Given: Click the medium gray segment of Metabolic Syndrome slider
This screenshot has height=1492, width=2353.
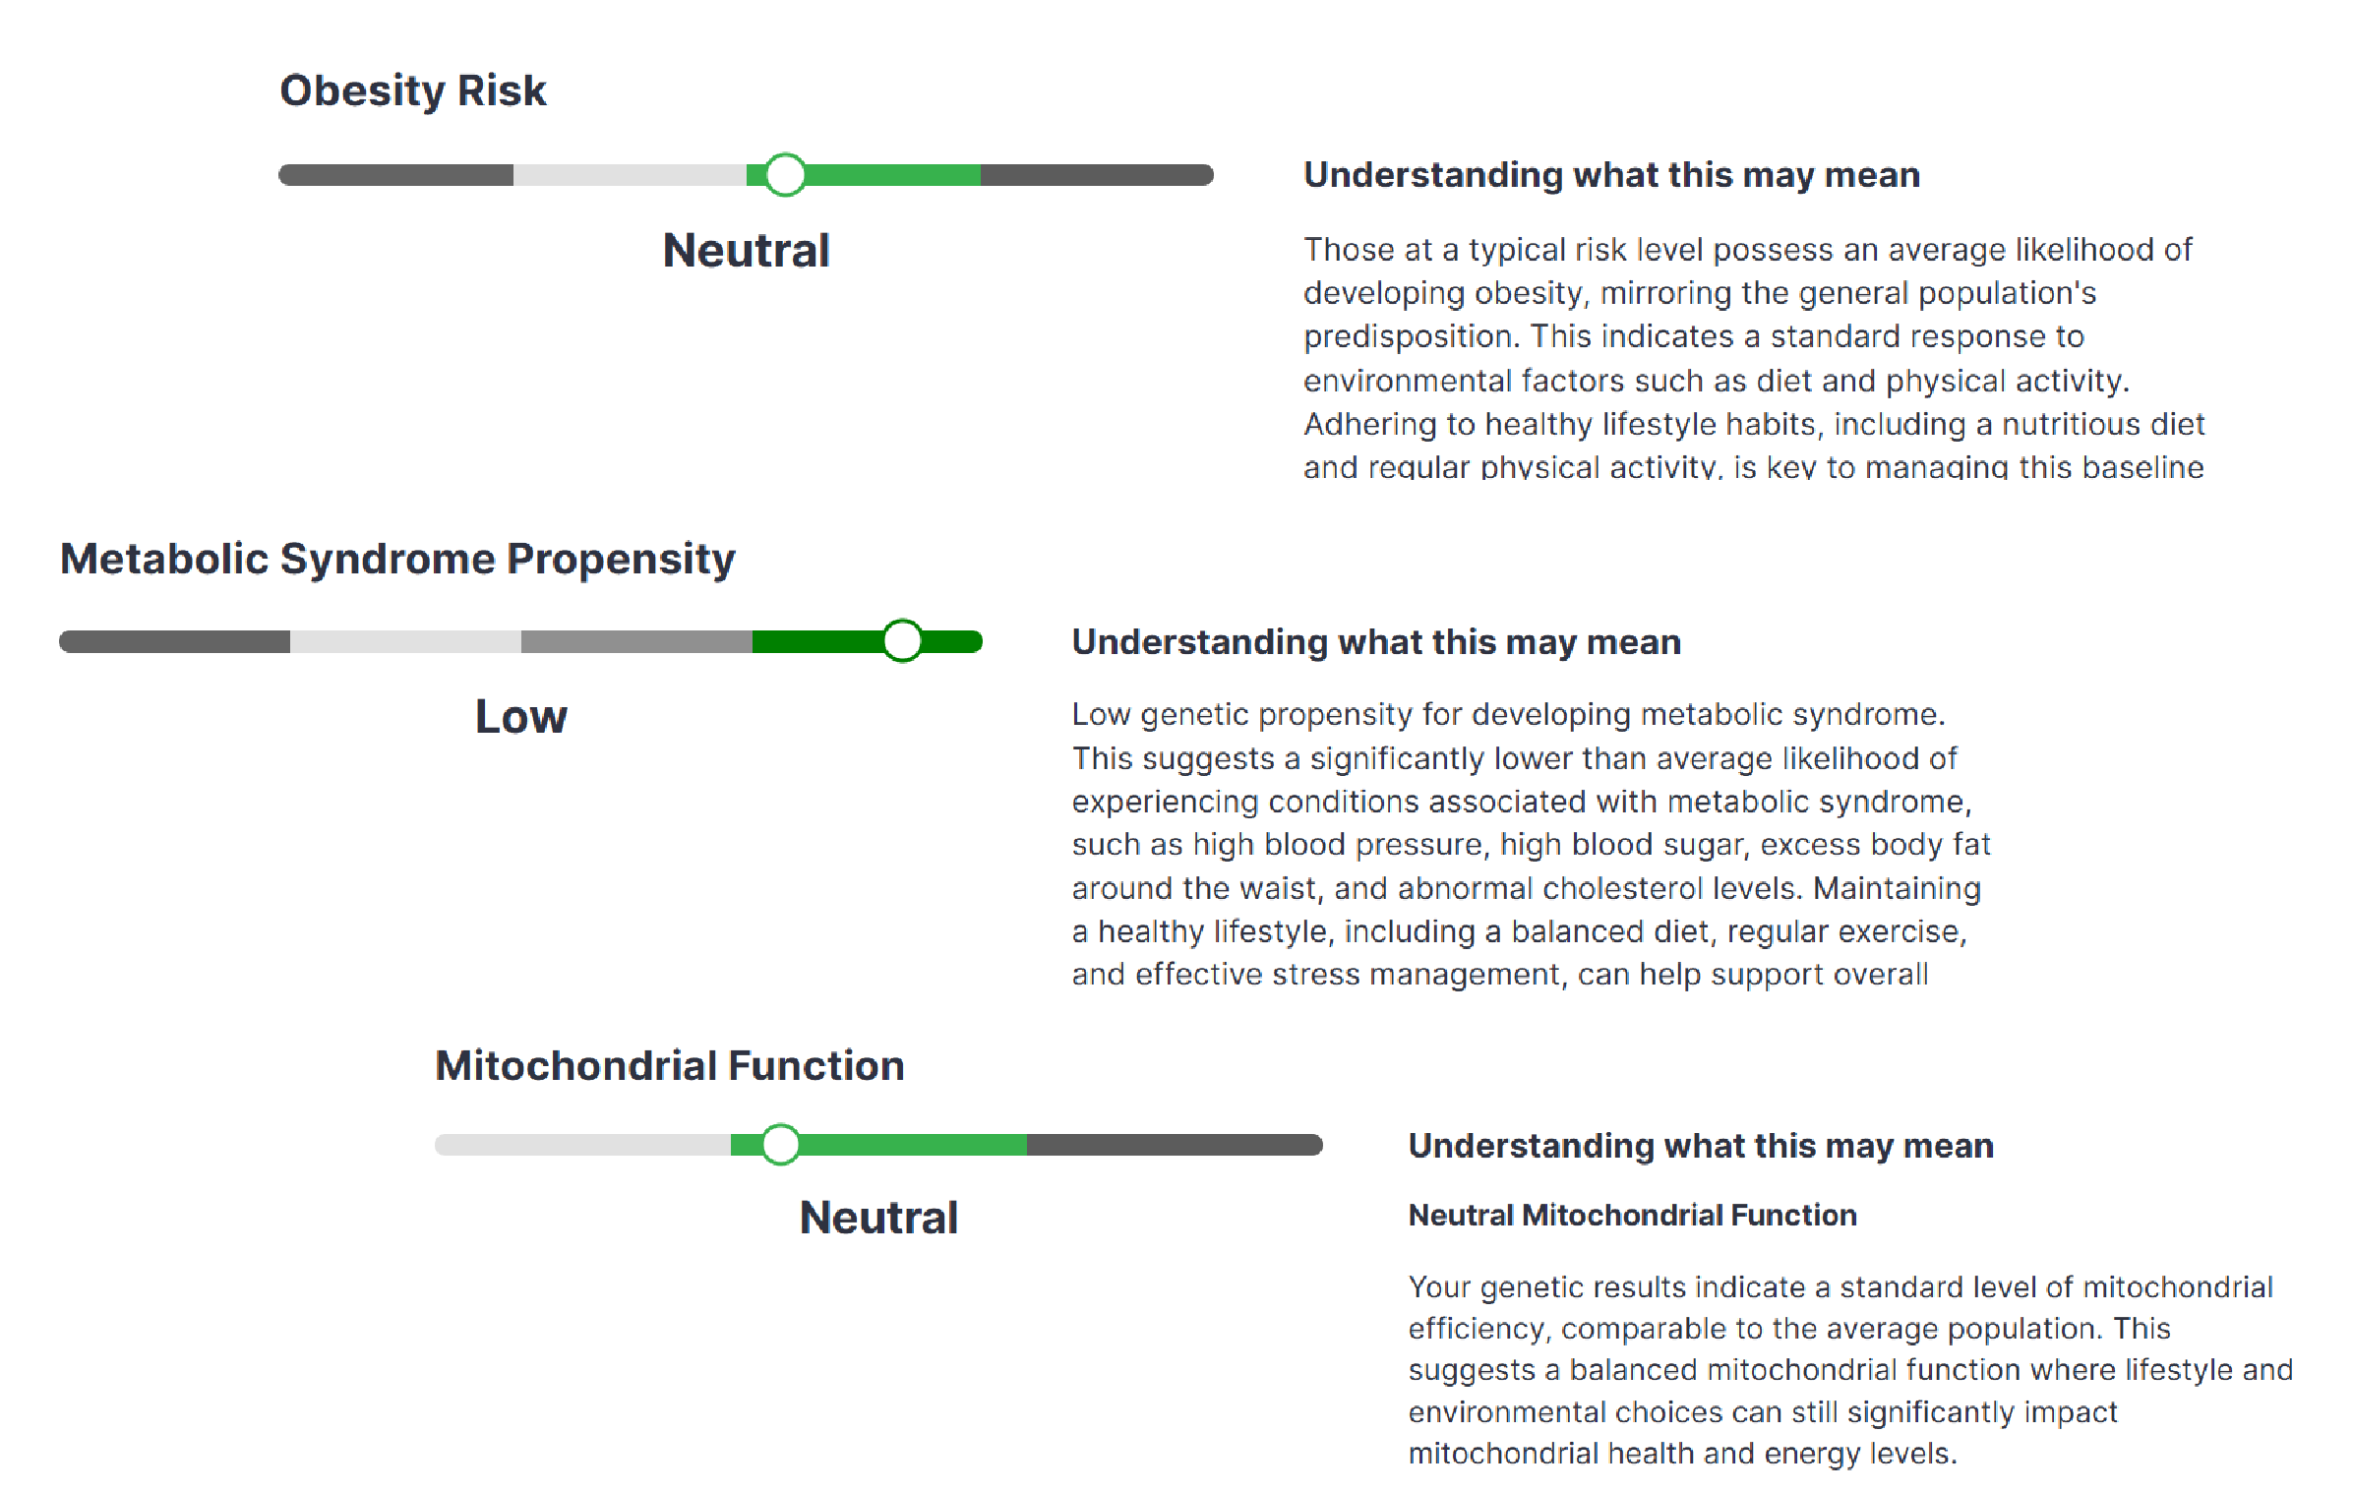Looking at the screenshot, I should point(636,642).
